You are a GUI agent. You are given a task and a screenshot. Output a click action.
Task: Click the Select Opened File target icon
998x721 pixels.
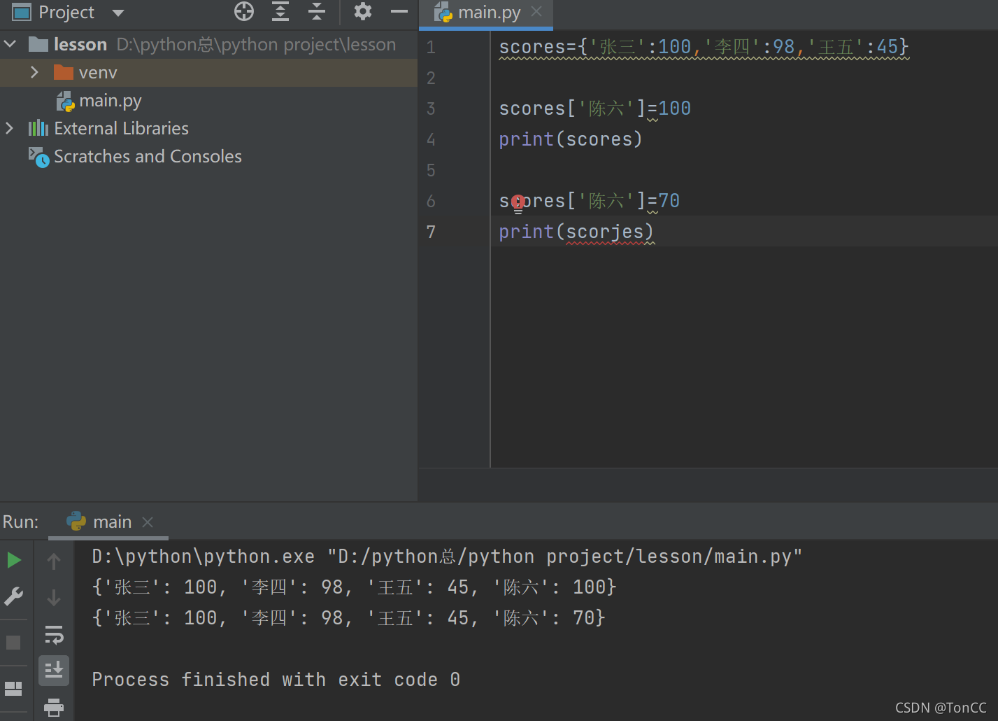pyautogui.click(x=244, y=11)
